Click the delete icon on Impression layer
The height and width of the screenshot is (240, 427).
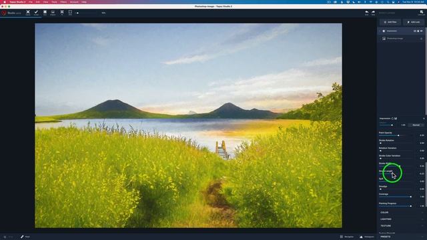tap(418, 31)
